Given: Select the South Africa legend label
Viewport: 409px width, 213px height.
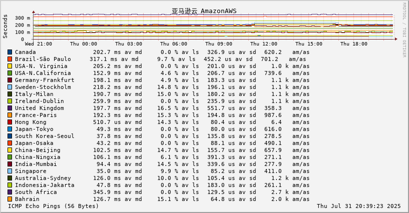Looking at the screenshot, I should pos(36,192).
